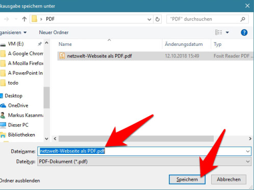254x190 pixels.
Task: Click the folder icon in address bar
Action: [34, 19]
